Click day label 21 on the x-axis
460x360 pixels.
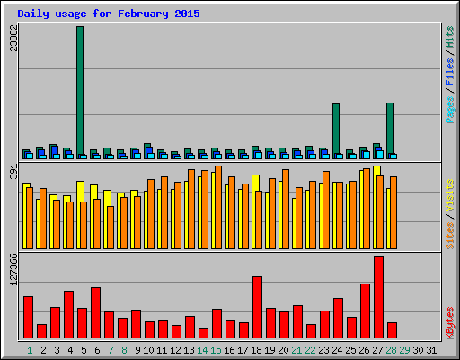point(296,350)
